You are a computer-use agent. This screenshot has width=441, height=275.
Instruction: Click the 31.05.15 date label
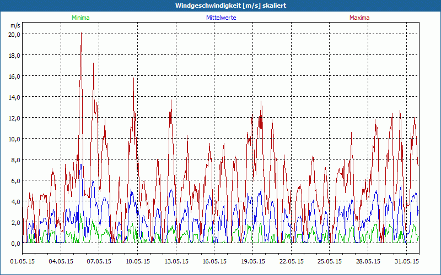[x=407, y=261]
